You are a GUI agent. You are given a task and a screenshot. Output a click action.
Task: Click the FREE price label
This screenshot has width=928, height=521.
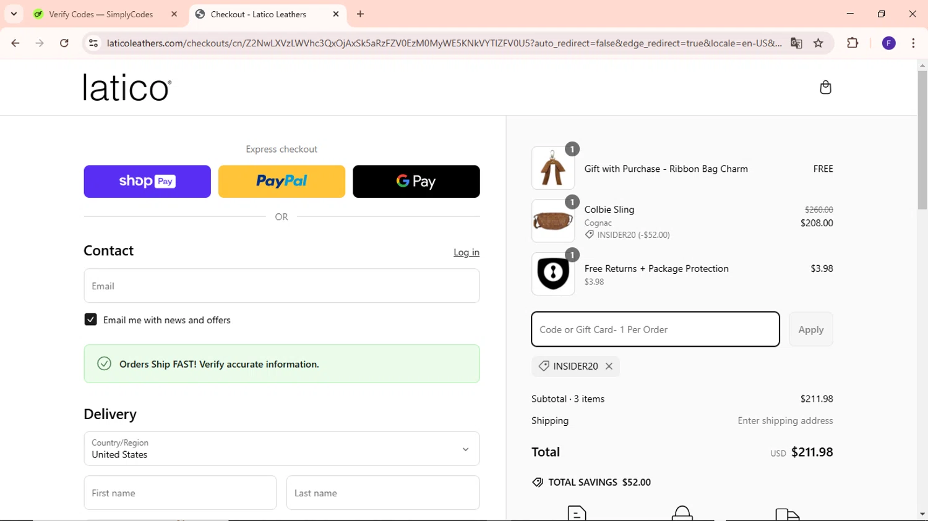click(x=823, y=169)
